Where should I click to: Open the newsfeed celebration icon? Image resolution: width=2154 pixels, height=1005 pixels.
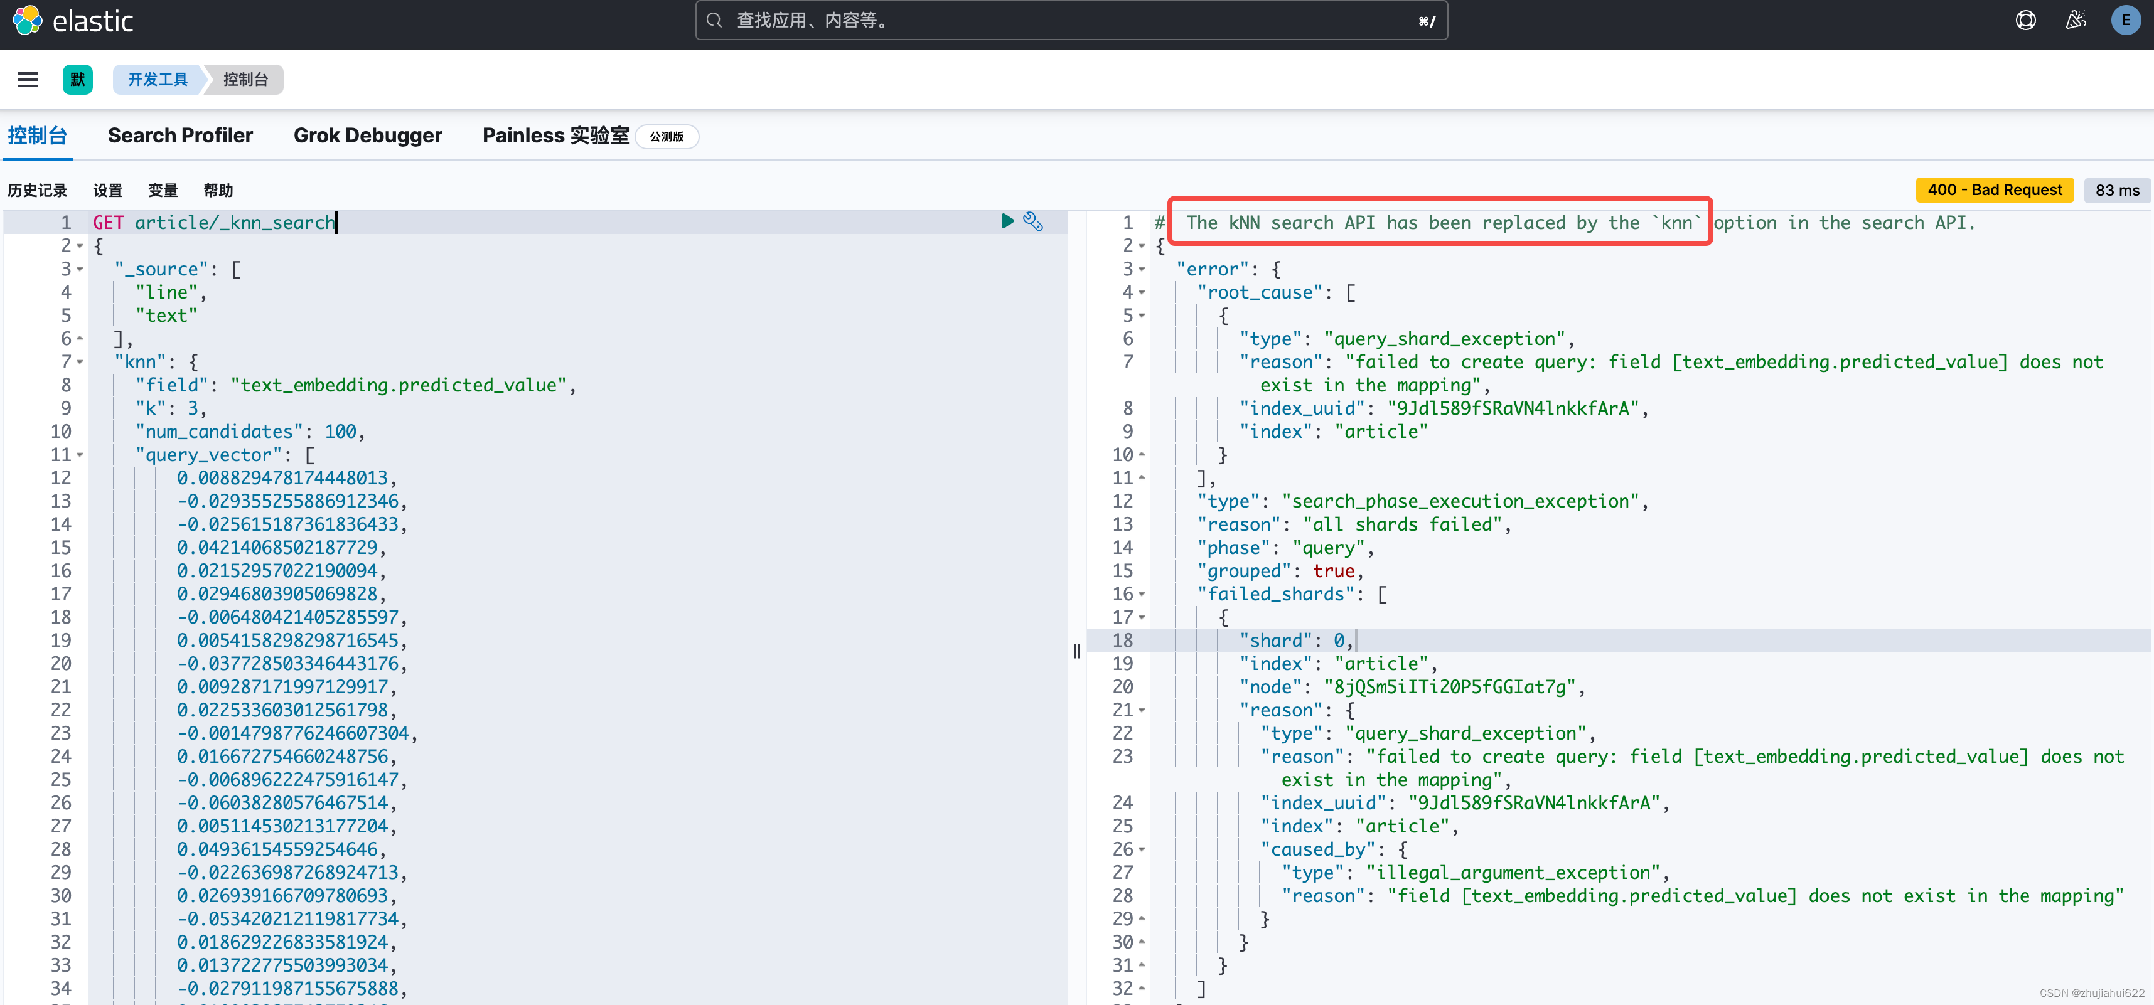pos(2076,20)
